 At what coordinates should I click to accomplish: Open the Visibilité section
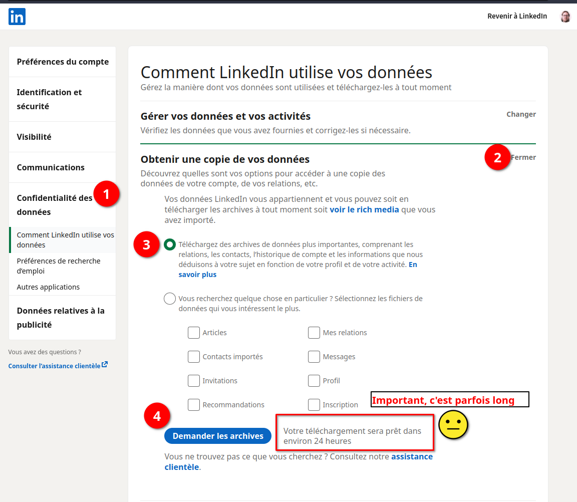point(63,137)
